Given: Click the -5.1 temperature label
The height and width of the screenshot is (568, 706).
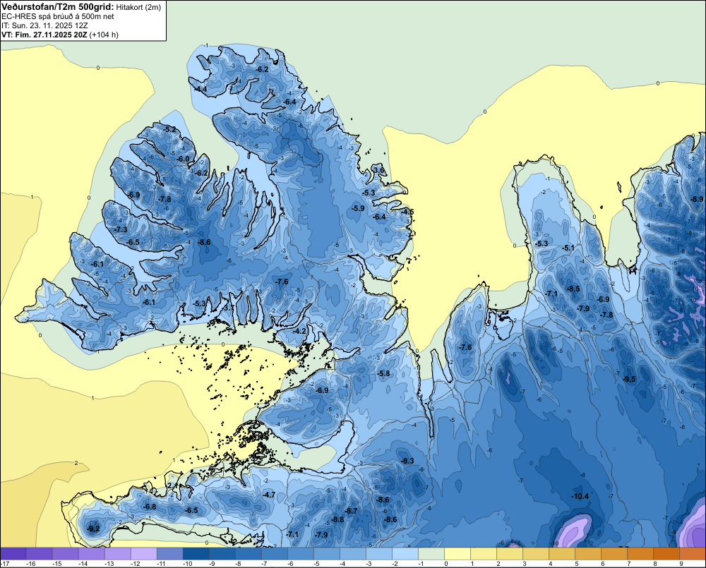Looking at the screenshot, I should point(568,248).
